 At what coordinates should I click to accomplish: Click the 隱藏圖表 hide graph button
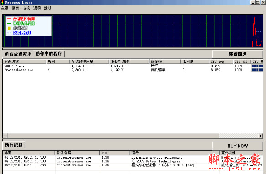pyautogui.click(x=238, y=54)
